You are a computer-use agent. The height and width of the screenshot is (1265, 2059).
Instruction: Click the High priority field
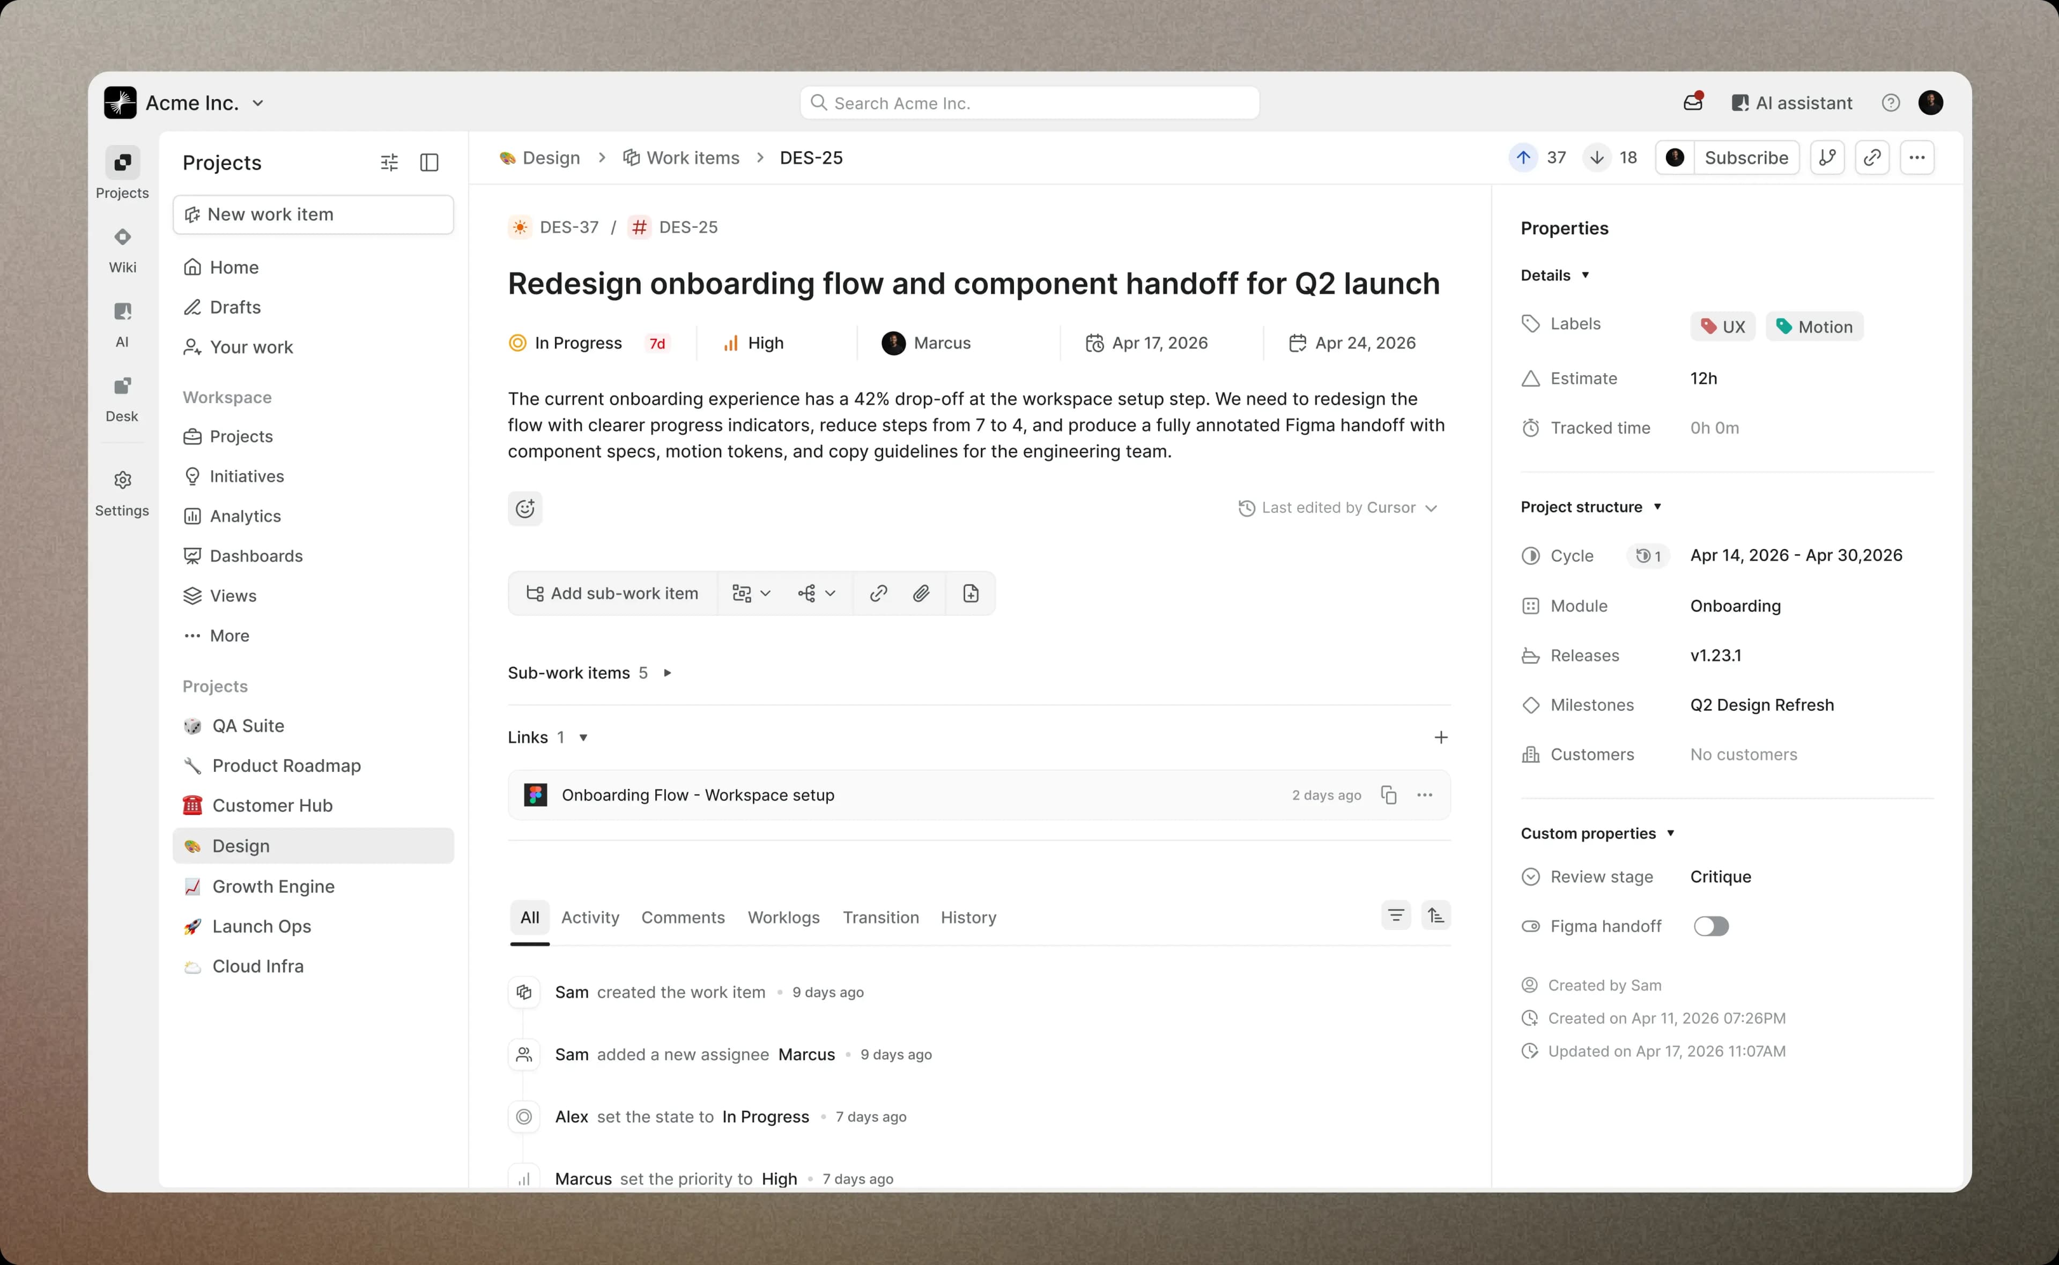click(x=754, y=343)
